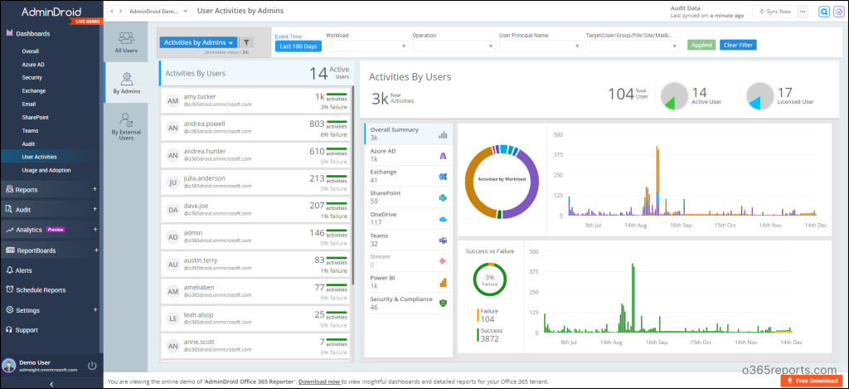Image resolution: width=849 pixels, height=389 pixels.
Task: Go back with the left navigation arrow
Action: [112, 11]
